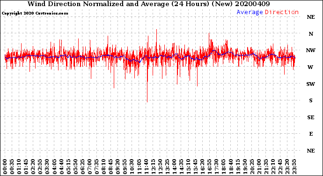Click the 'E' direction axis label
The width and height of the screenshot is (323, 176).
coord(311,134)
